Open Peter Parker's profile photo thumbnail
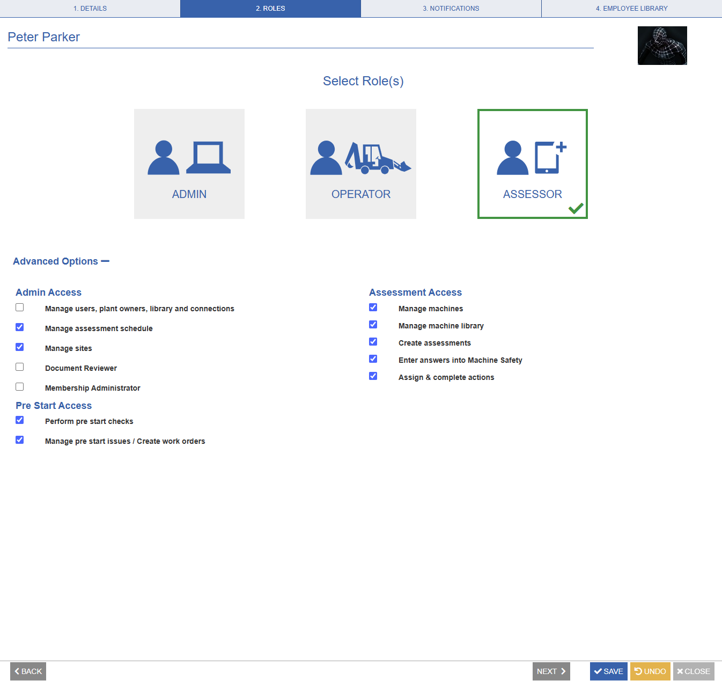Image resolution: width=722 pixels, height=681 pixels. click(x=662, y=46)
